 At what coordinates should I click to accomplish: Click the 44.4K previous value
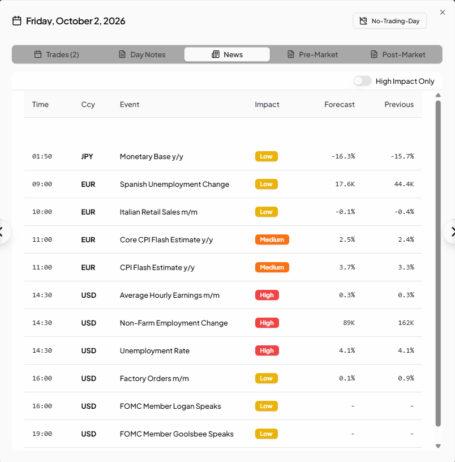pos(404,184)
